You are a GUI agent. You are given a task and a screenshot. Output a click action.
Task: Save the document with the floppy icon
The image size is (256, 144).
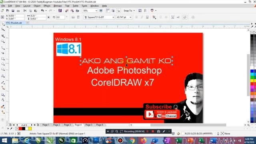[x=13, y=11]
